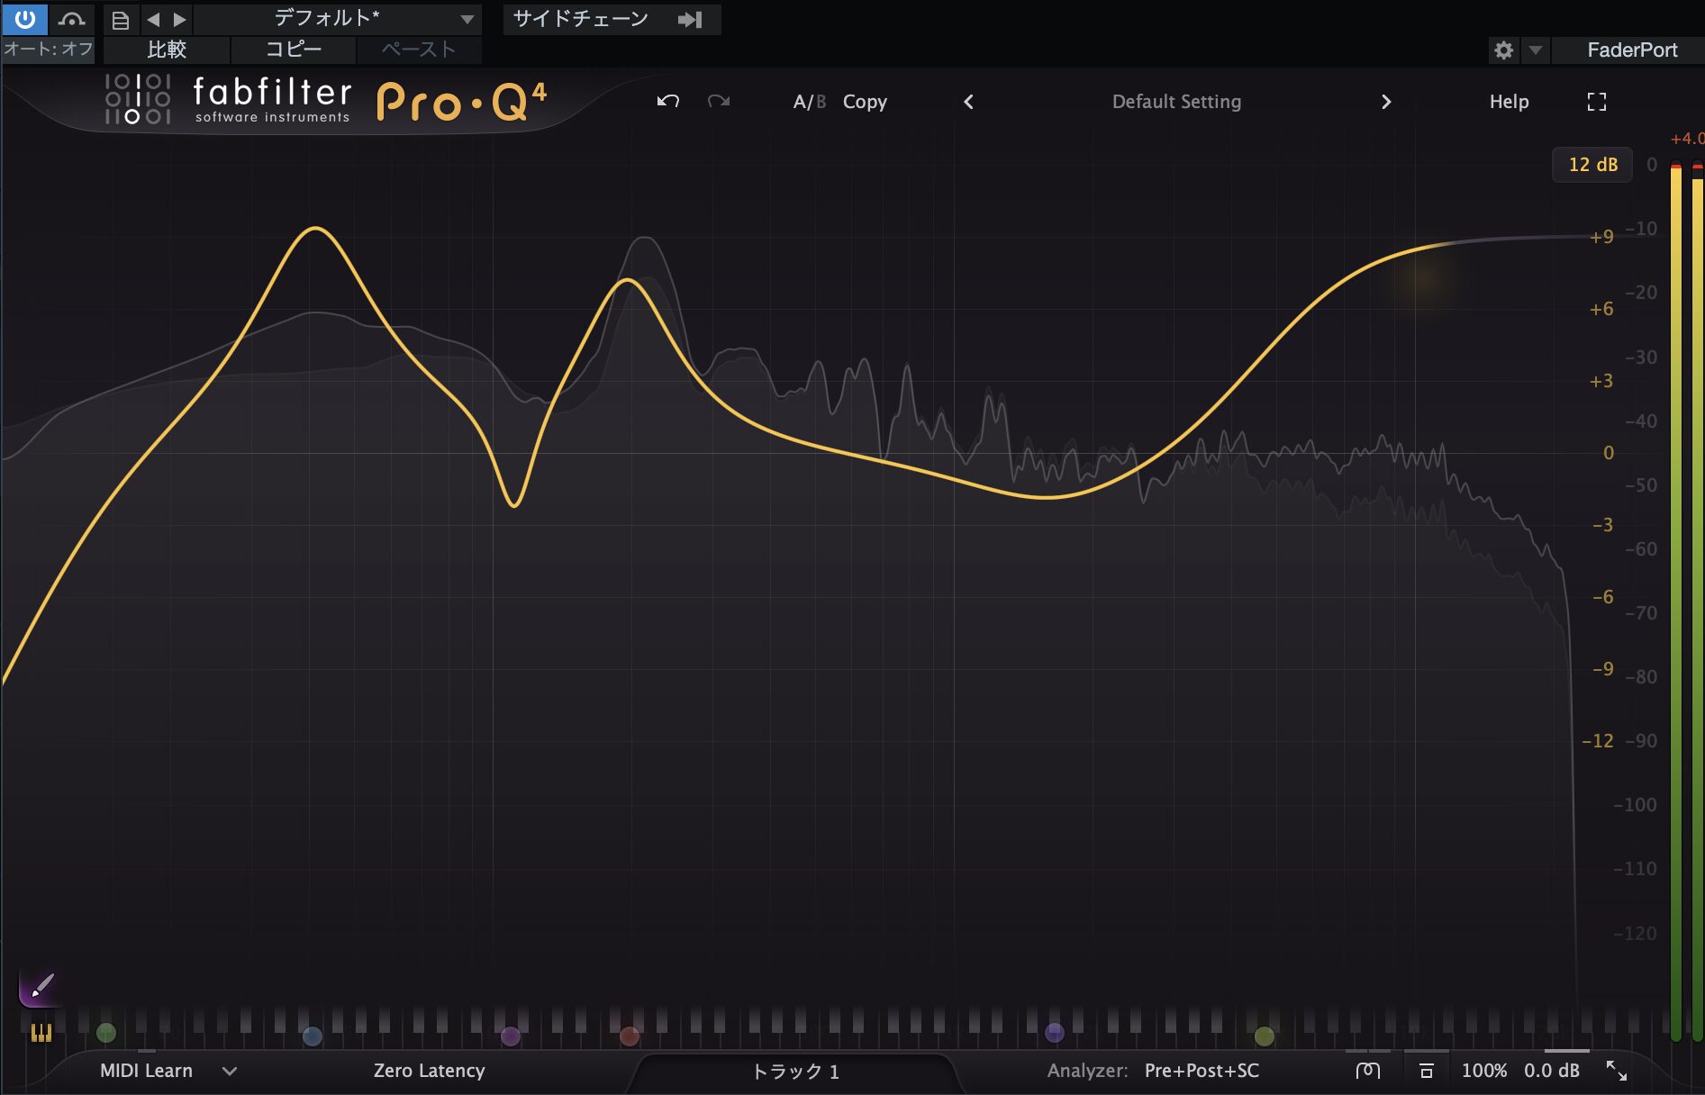The height and width of the screenshot is (1095, 1705).
Task: Copy state A to B
Action: tap(865, 102)
